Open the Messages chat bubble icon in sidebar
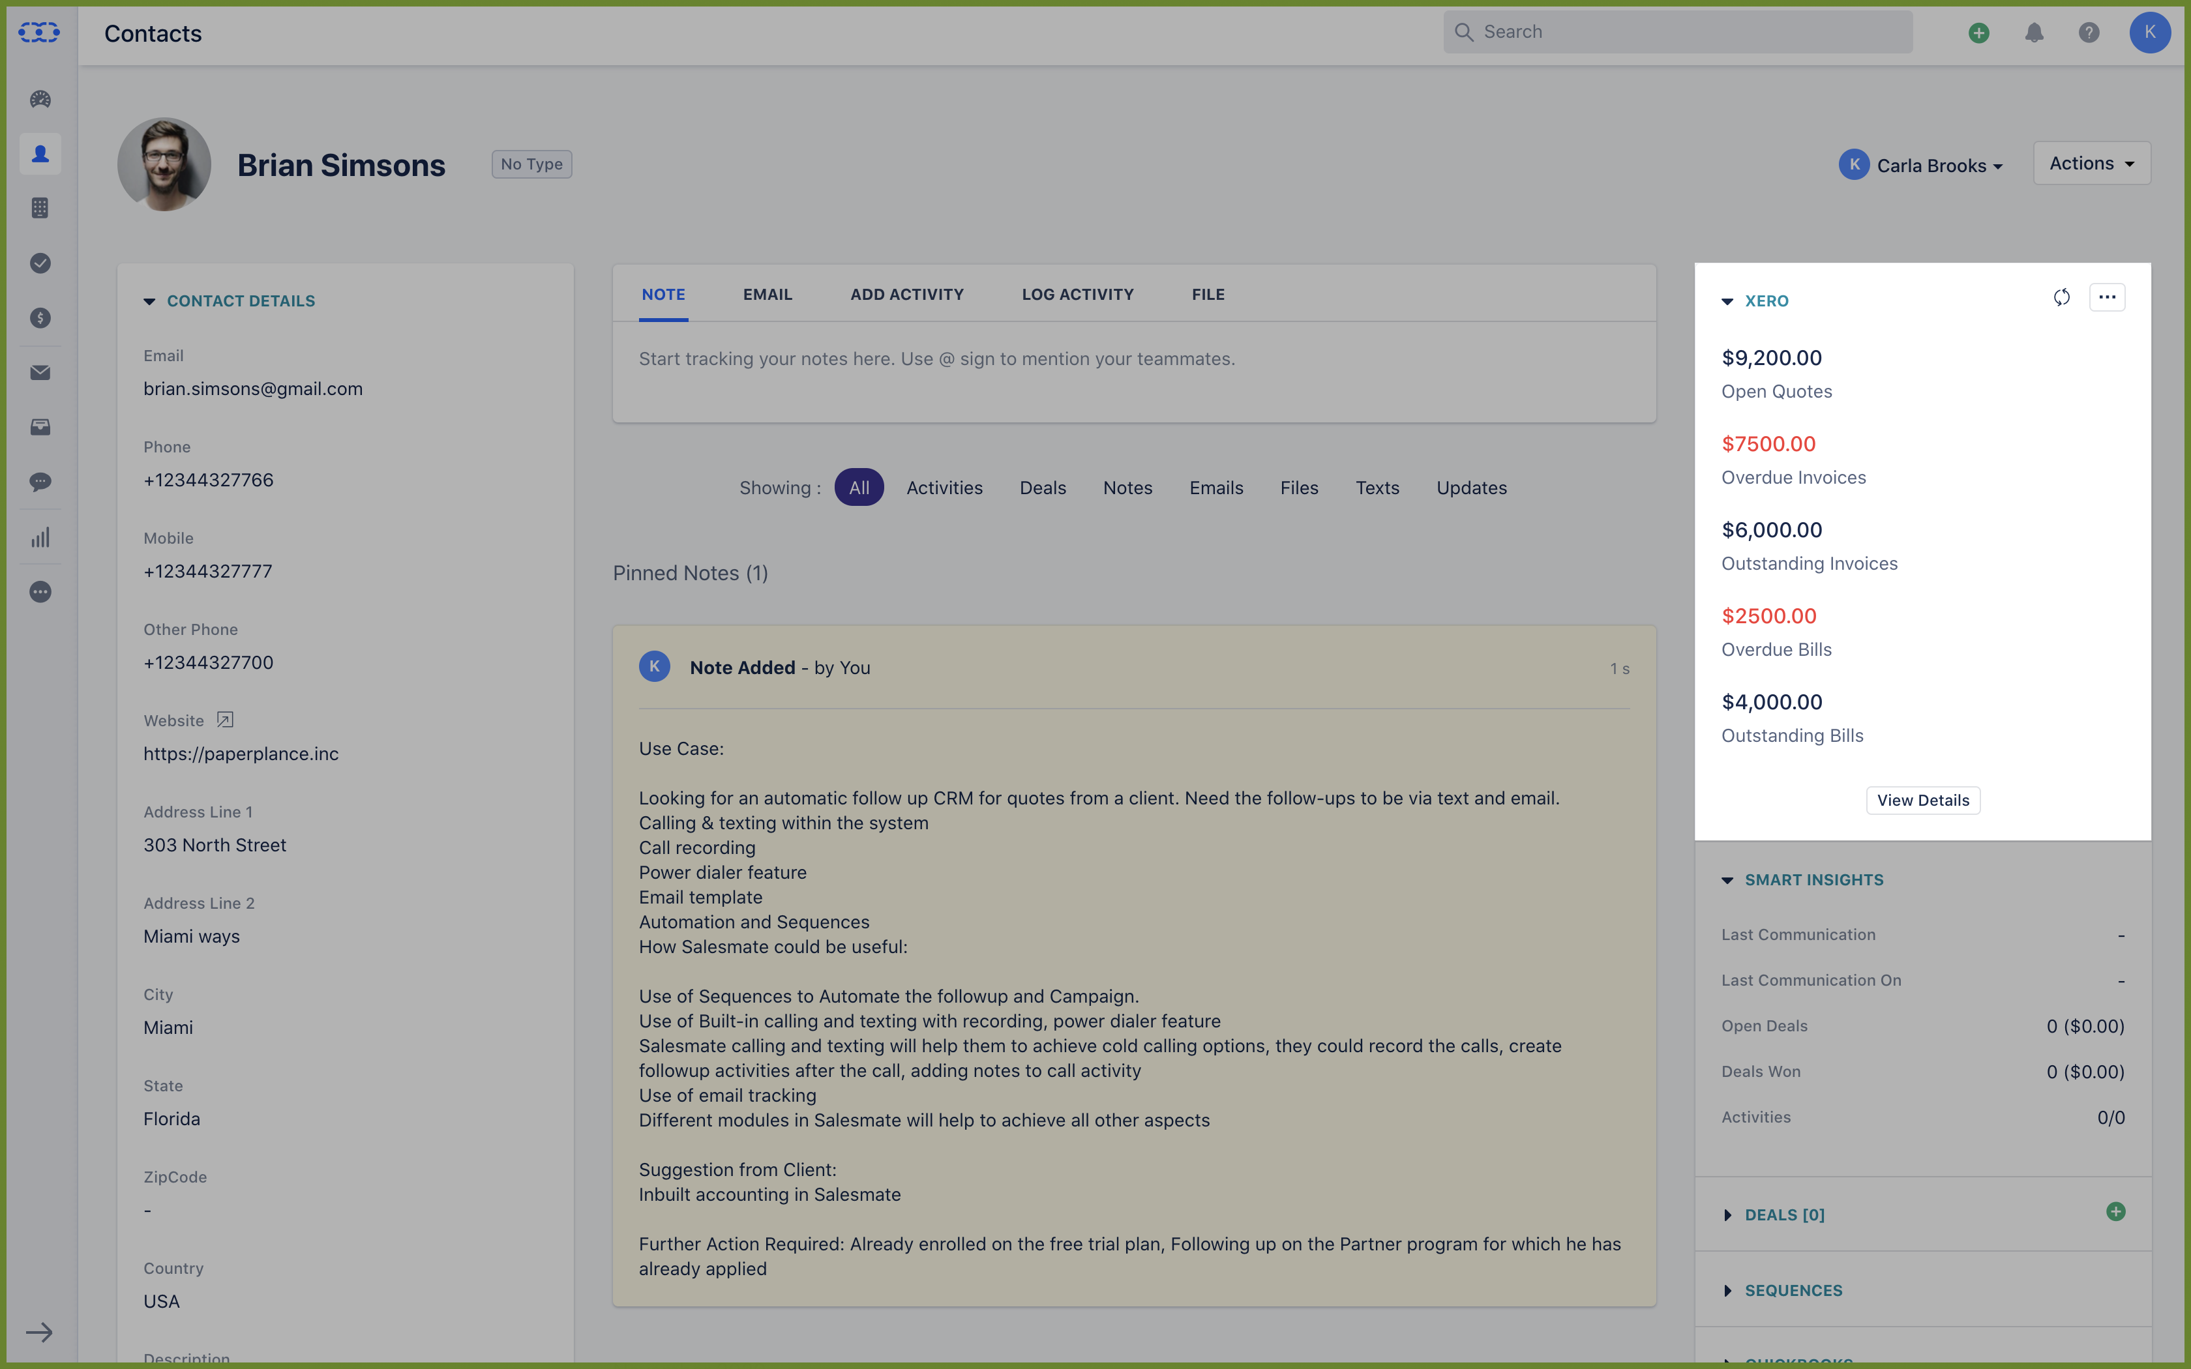 pos(40,482)
